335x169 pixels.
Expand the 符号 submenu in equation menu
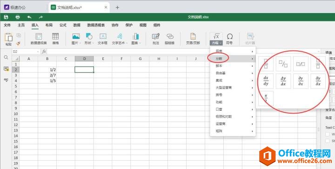(233, 51)
